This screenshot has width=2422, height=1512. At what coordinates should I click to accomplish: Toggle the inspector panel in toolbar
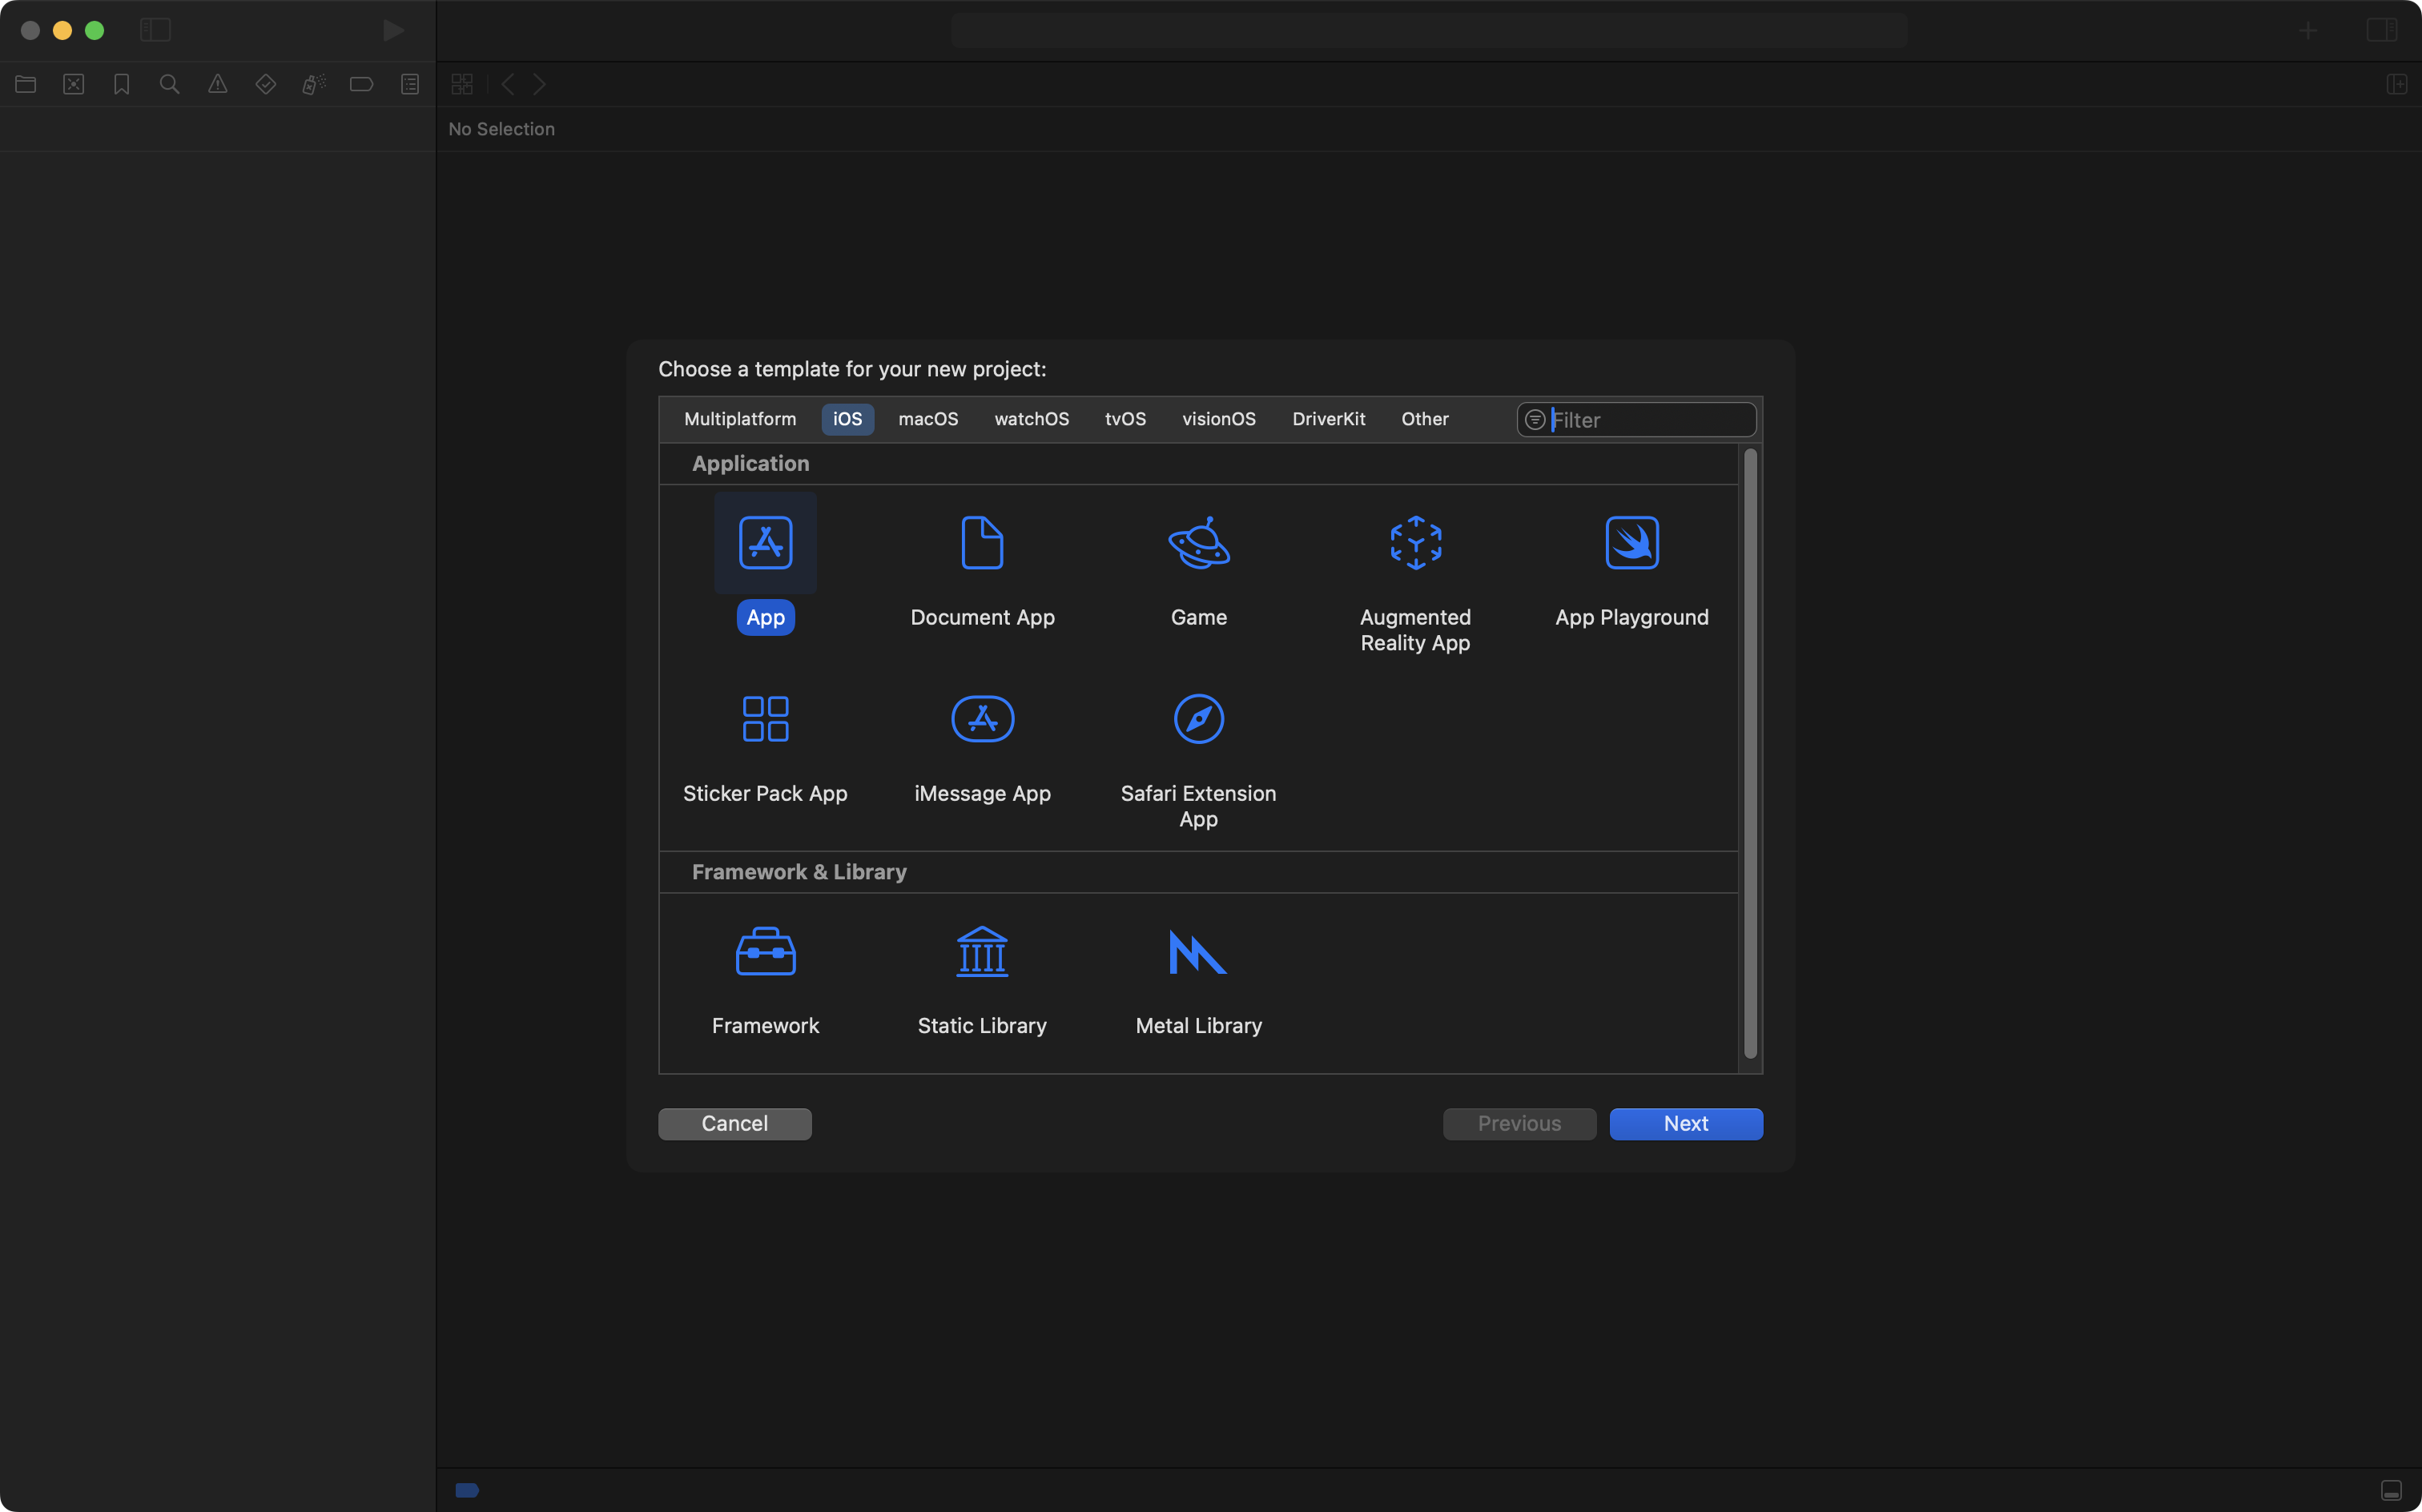2382,30
